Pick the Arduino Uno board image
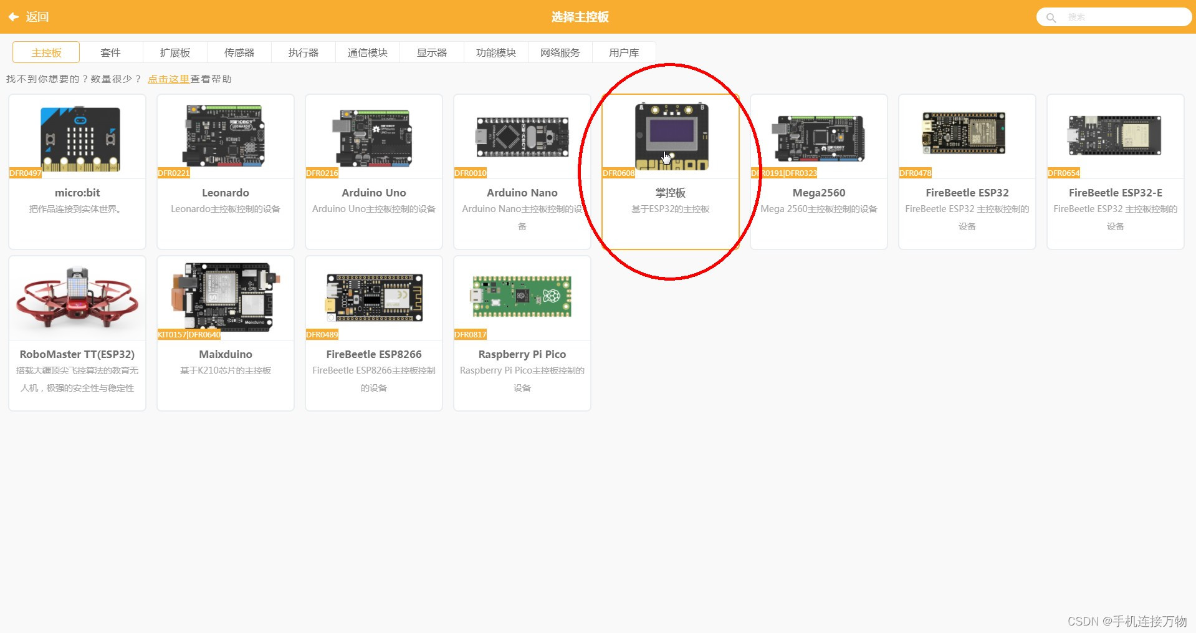 373,138
